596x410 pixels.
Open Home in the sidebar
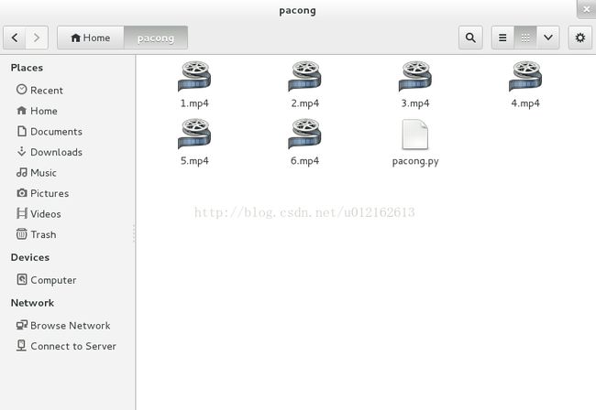pyautogui.click(x=67, y=111)
